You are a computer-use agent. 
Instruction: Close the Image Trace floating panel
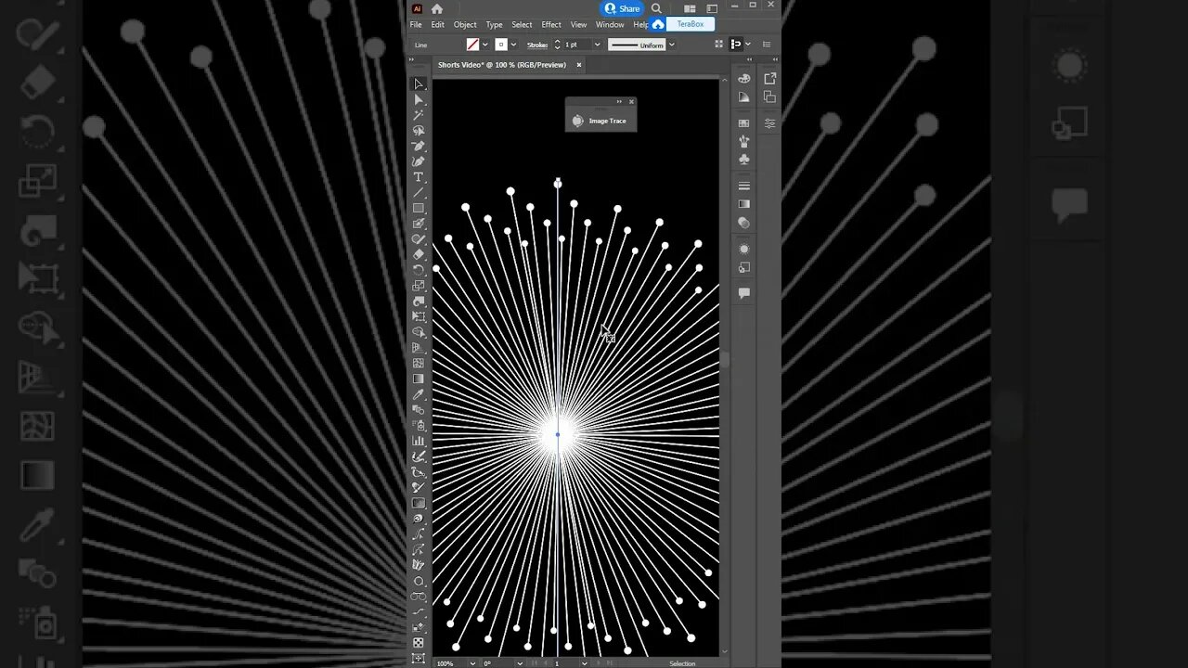[631, 101]
